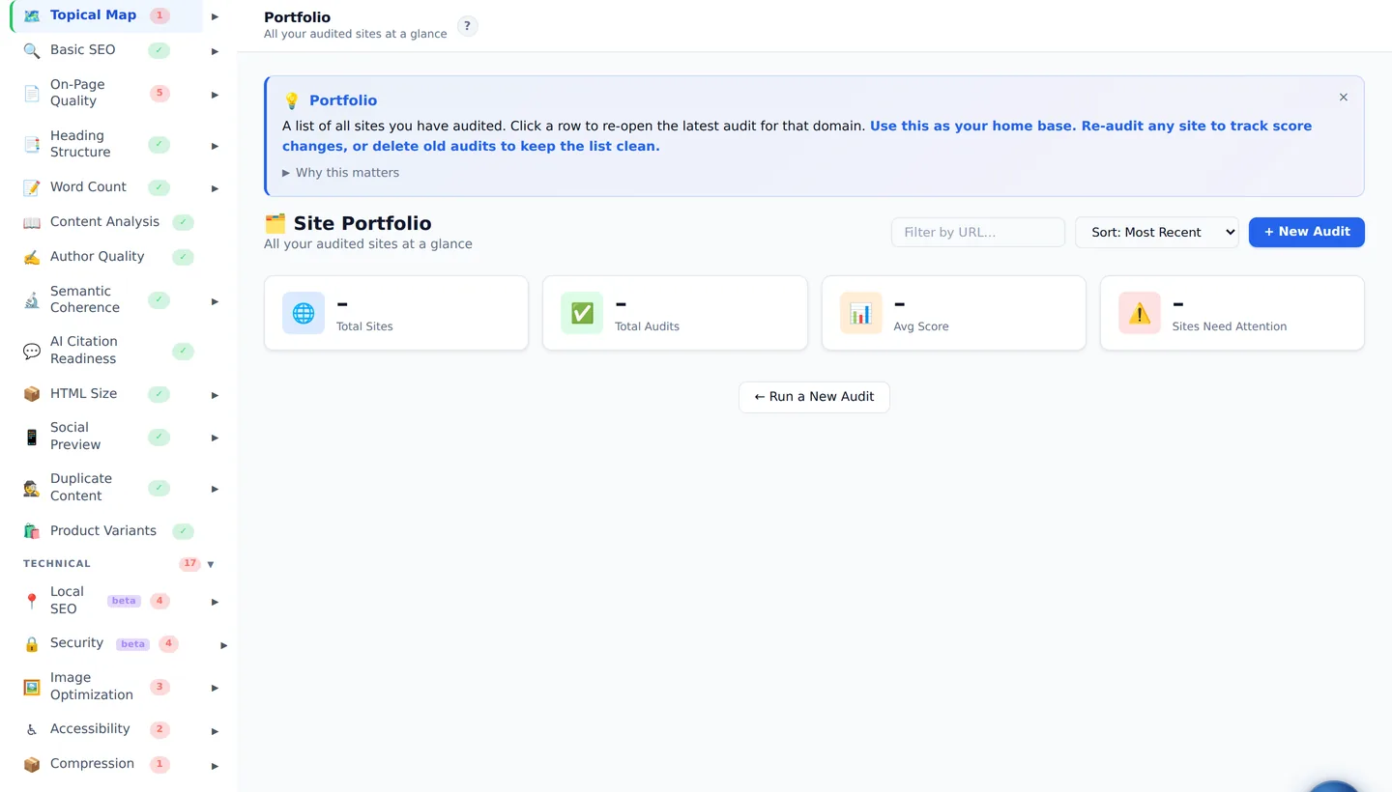Collapse the Technical section arrow
The image size is (1392, 792).
coord(211,564)
